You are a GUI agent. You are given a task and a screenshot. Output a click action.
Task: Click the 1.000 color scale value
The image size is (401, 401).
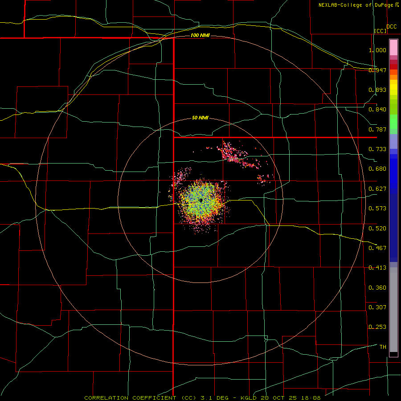(377, 50)
